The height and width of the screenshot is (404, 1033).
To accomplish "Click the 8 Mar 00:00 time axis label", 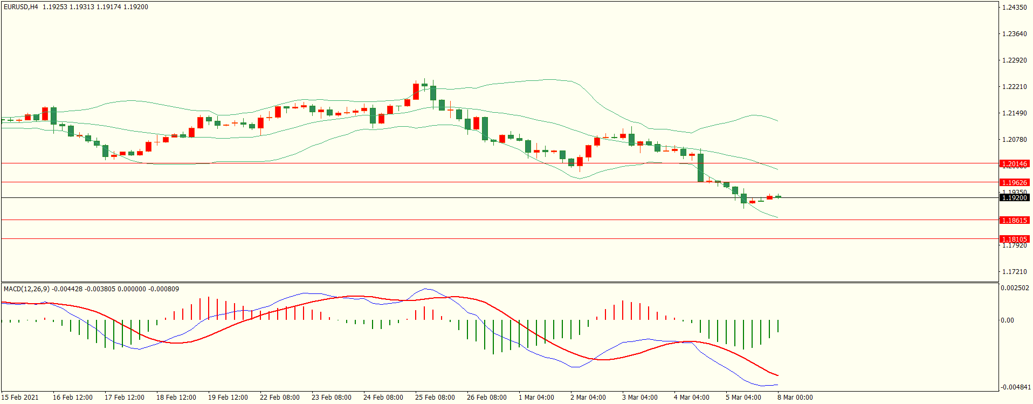I will 795,398.
